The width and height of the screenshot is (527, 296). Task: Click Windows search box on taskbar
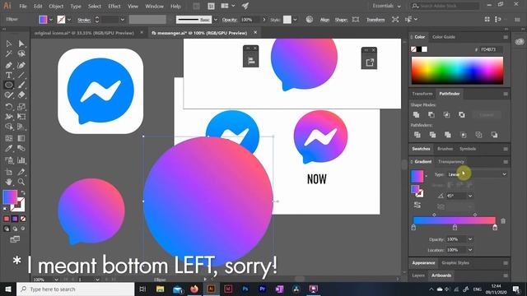(x=75, y=289)
